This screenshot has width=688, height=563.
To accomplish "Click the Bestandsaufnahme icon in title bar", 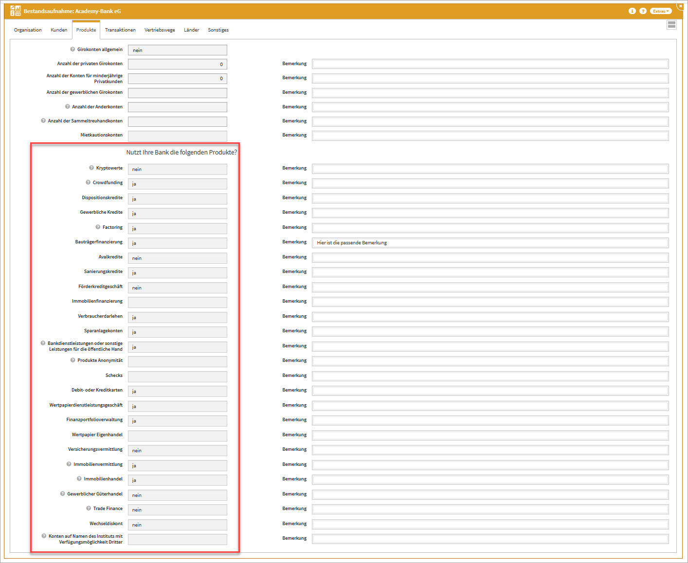I will (16, 11).
